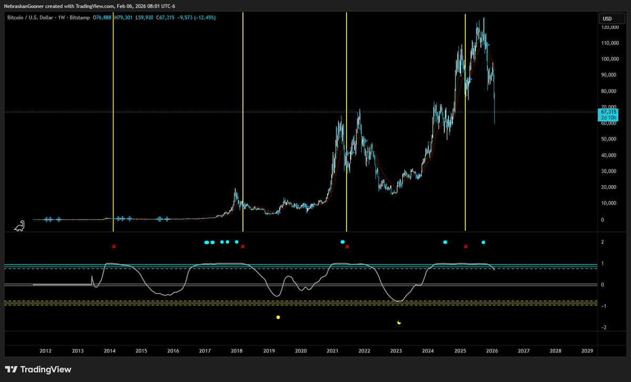Screen dimensions: 631x382
Task: Click the dinosaur icon at chart's lower left
Action: point(18,226)
